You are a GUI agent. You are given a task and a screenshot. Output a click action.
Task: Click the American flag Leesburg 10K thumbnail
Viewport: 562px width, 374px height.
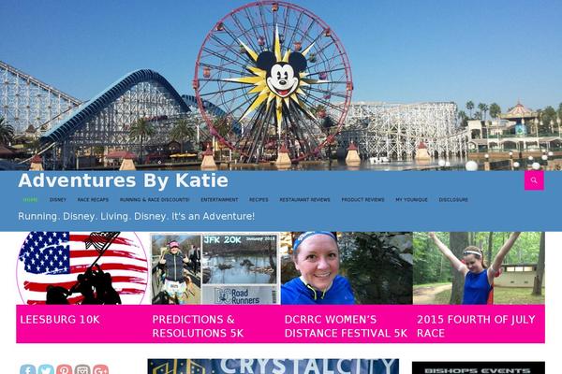pos(82,268)
